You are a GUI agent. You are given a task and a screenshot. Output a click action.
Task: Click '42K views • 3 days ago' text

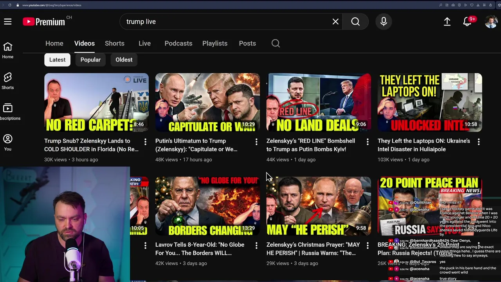tap(181, 263)
